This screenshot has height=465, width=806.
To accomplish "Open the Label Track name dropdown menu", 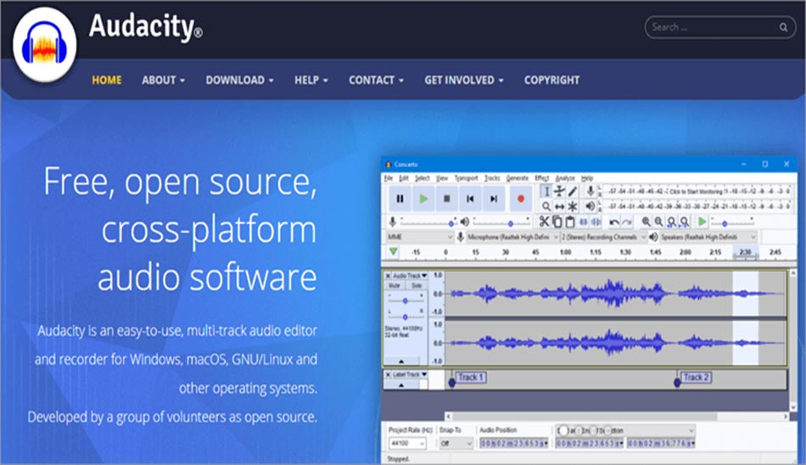I will pos(410,374).
